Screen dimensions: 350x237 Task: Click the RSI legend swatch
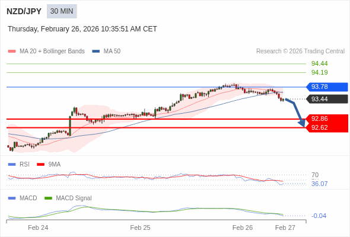pos(12,165)
